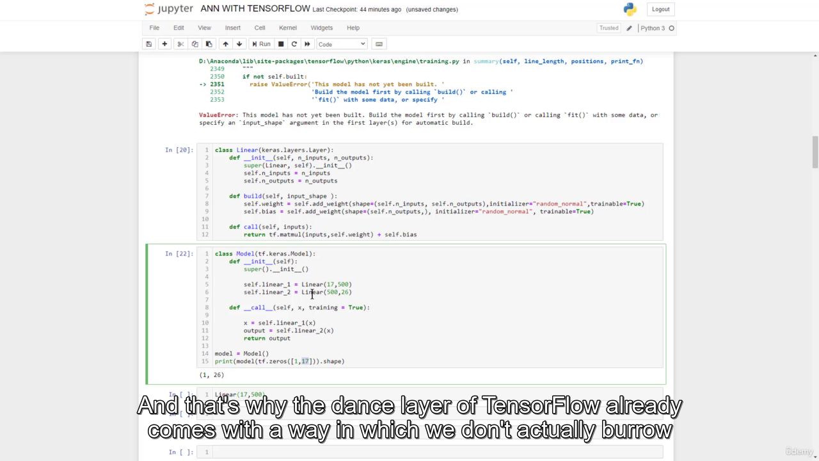Viewport: 819px width, 461px height.
Task: Click the pencil edit mode indicator
Action: (629, 28)
